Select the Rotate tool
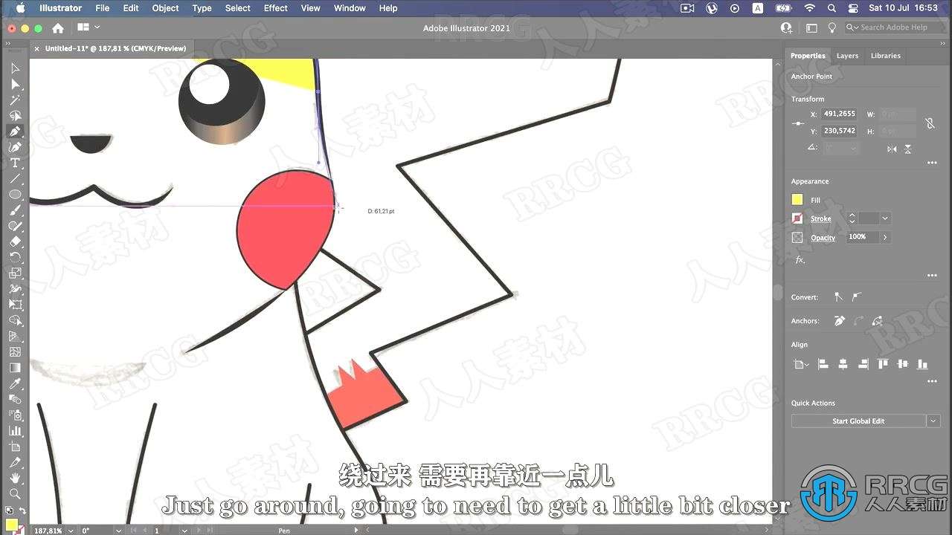 point(15,257)
